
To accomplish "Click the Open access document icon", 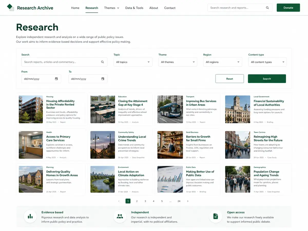I will [216, 216].
